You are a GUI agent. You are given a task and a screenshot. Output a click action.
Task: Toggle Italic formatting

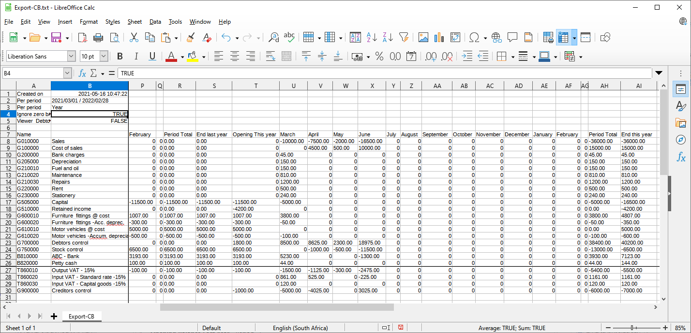pyautogui.click(x=136, y=57)
